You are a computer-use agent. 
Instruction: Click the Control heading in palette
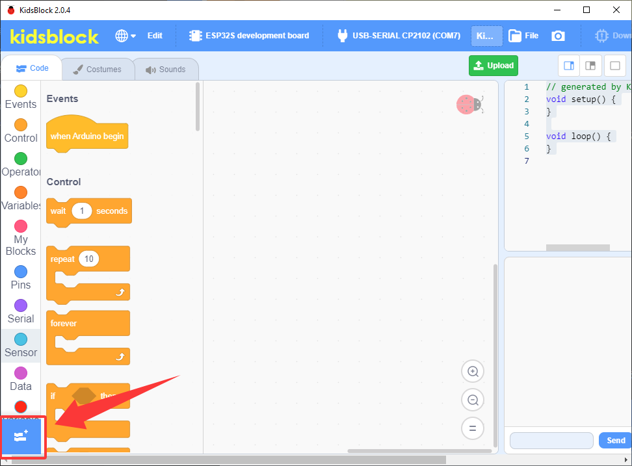pos(64,182)
